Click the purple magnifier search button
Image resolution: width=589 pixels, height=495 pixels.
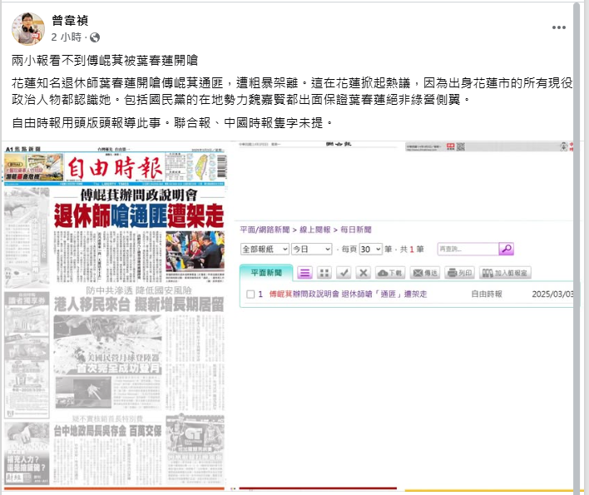pos(506,249)
